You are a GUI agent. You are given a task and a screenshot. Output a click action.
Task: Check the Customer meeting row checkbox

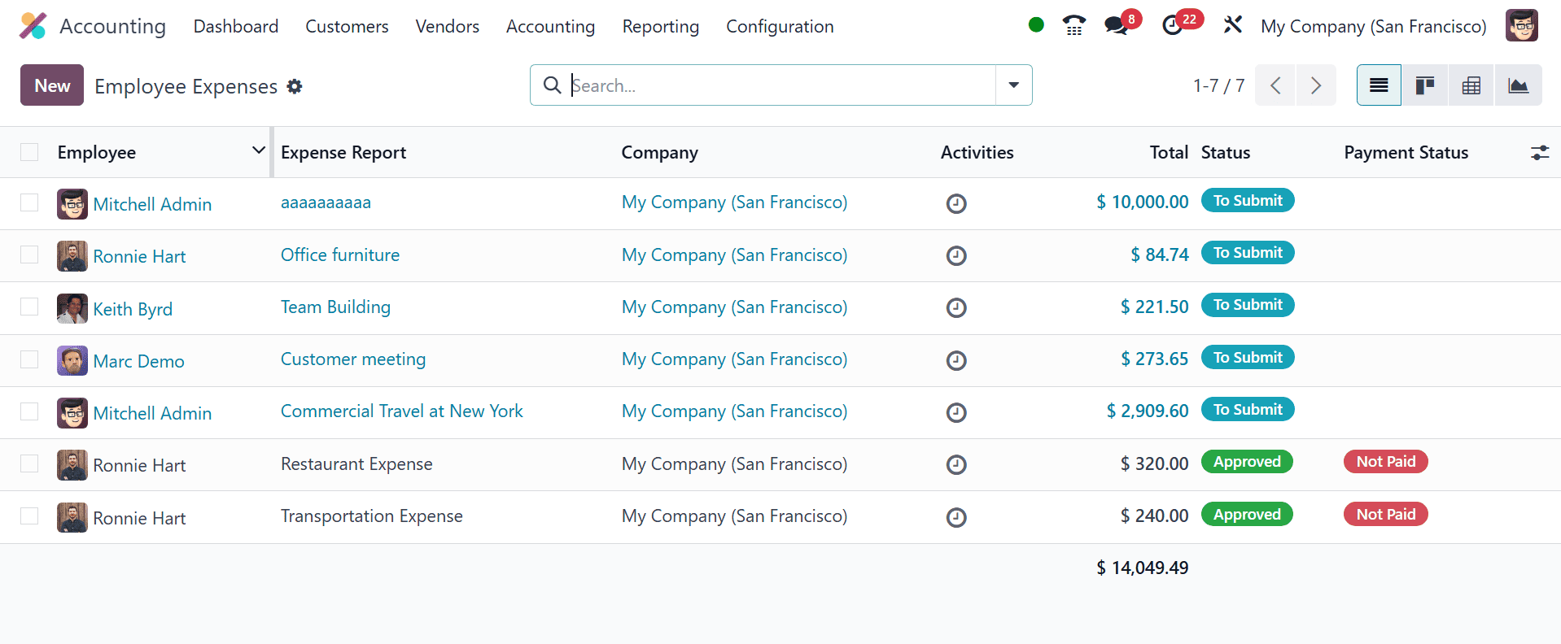[x=29, y=359]
